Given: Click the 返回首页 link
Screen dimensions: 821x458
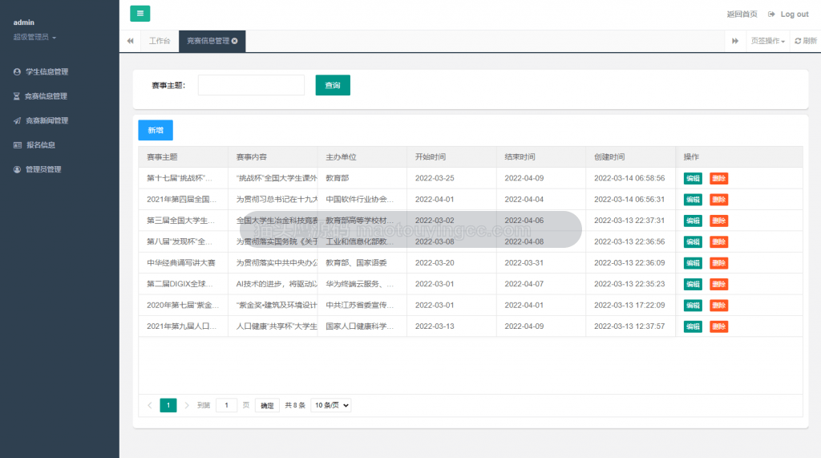Looking at the screenshot, I should pyautogui.click(x=742, y=14).
